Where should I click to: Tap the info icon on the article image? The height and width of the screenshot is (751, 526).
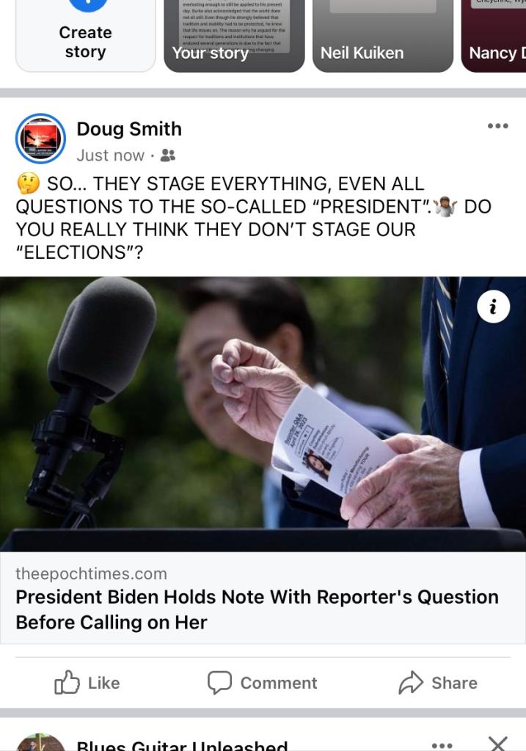(x=494, y=307)
